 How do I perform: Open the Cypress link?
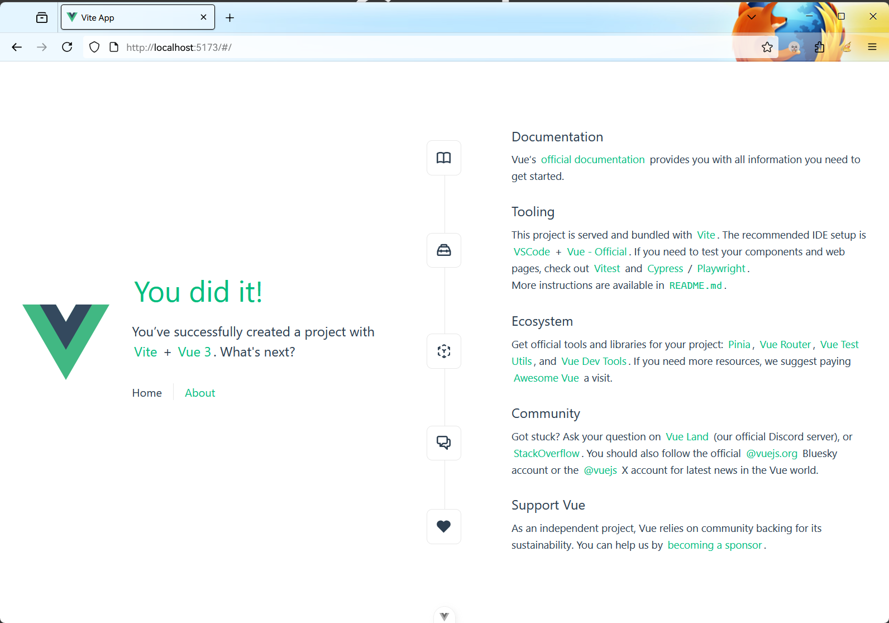(665, 268)
